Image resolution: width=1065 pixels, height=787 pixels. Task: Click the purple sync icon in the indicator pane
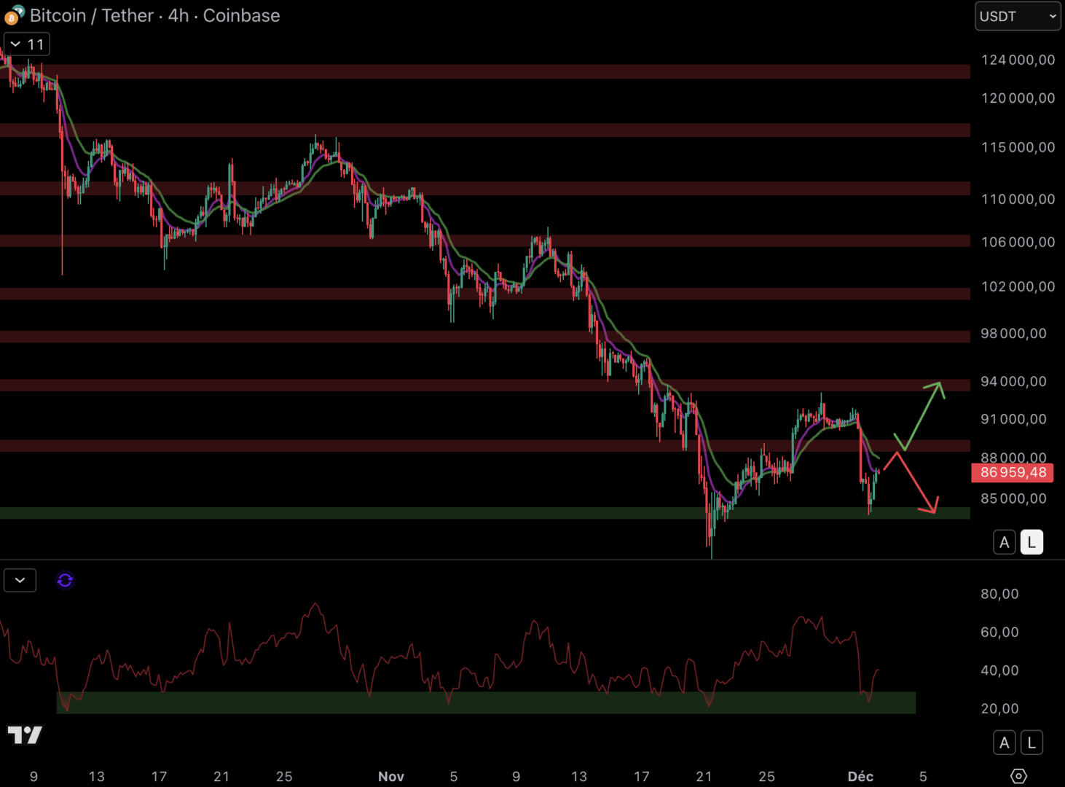pos(65,580)
